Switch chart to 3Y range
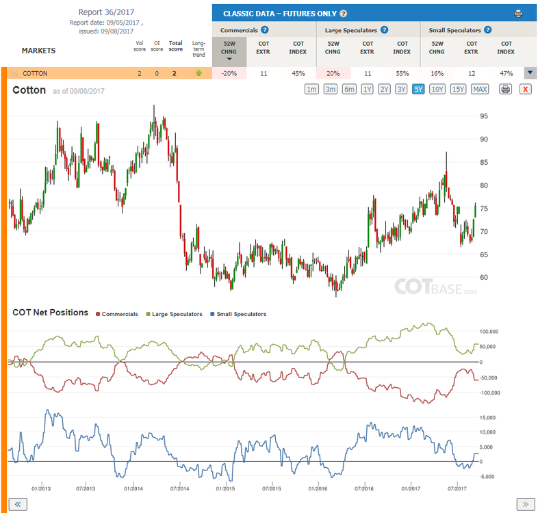This screenshot has width=538, height=513. (x=401, y=89)
